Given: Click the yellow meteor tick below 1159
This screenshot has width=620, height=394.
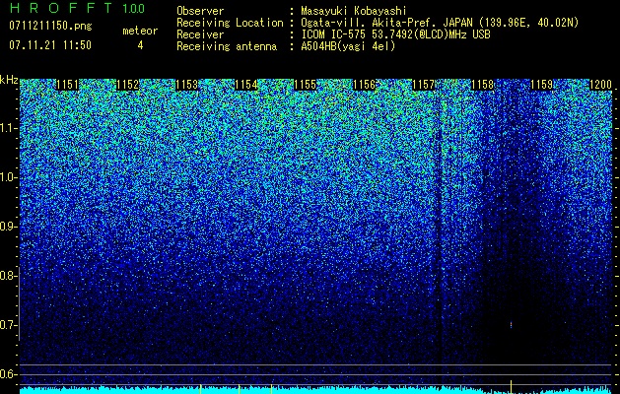Looking at the screenshot, I should click(x=511, y=385).
